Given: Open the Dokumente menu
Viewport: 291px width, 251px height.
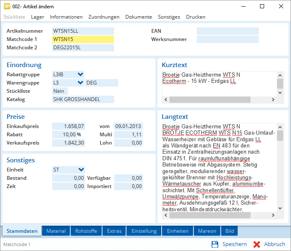Looking at the screenshot, I should pos(138,17).
